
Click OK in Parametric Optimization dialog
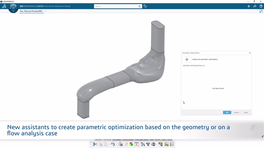(x=227, y=113)
